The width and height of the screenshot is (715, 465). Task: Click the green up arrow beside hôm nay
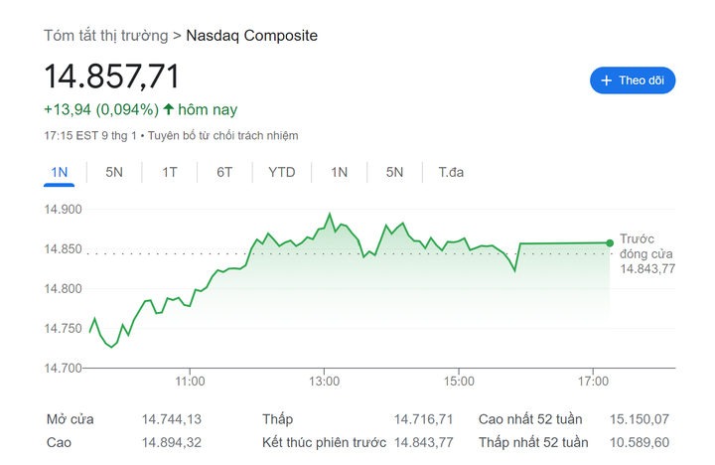pyautogui.click(x=168, y=109)
